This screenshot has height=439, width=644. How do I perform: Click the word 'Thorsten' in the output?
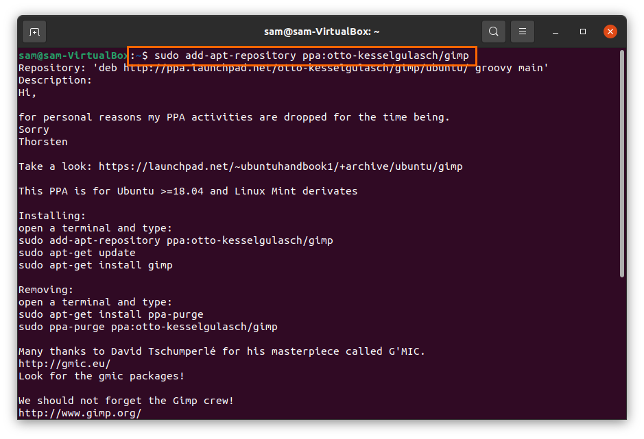click(43, 142)
